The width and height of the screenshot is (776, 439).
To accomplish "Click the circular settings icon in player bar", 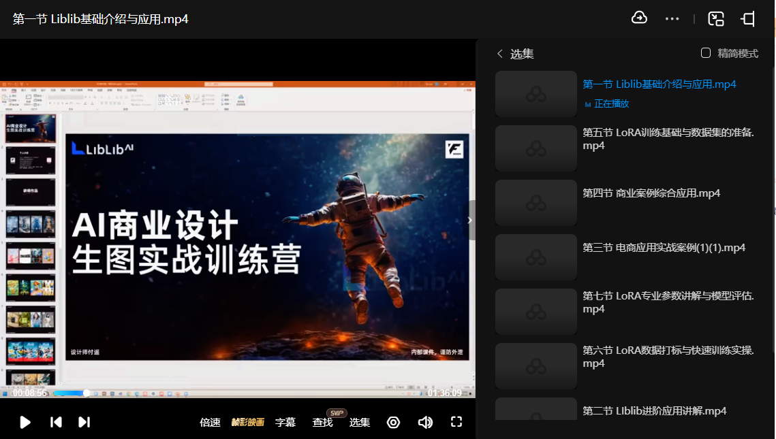I will 393,422.
